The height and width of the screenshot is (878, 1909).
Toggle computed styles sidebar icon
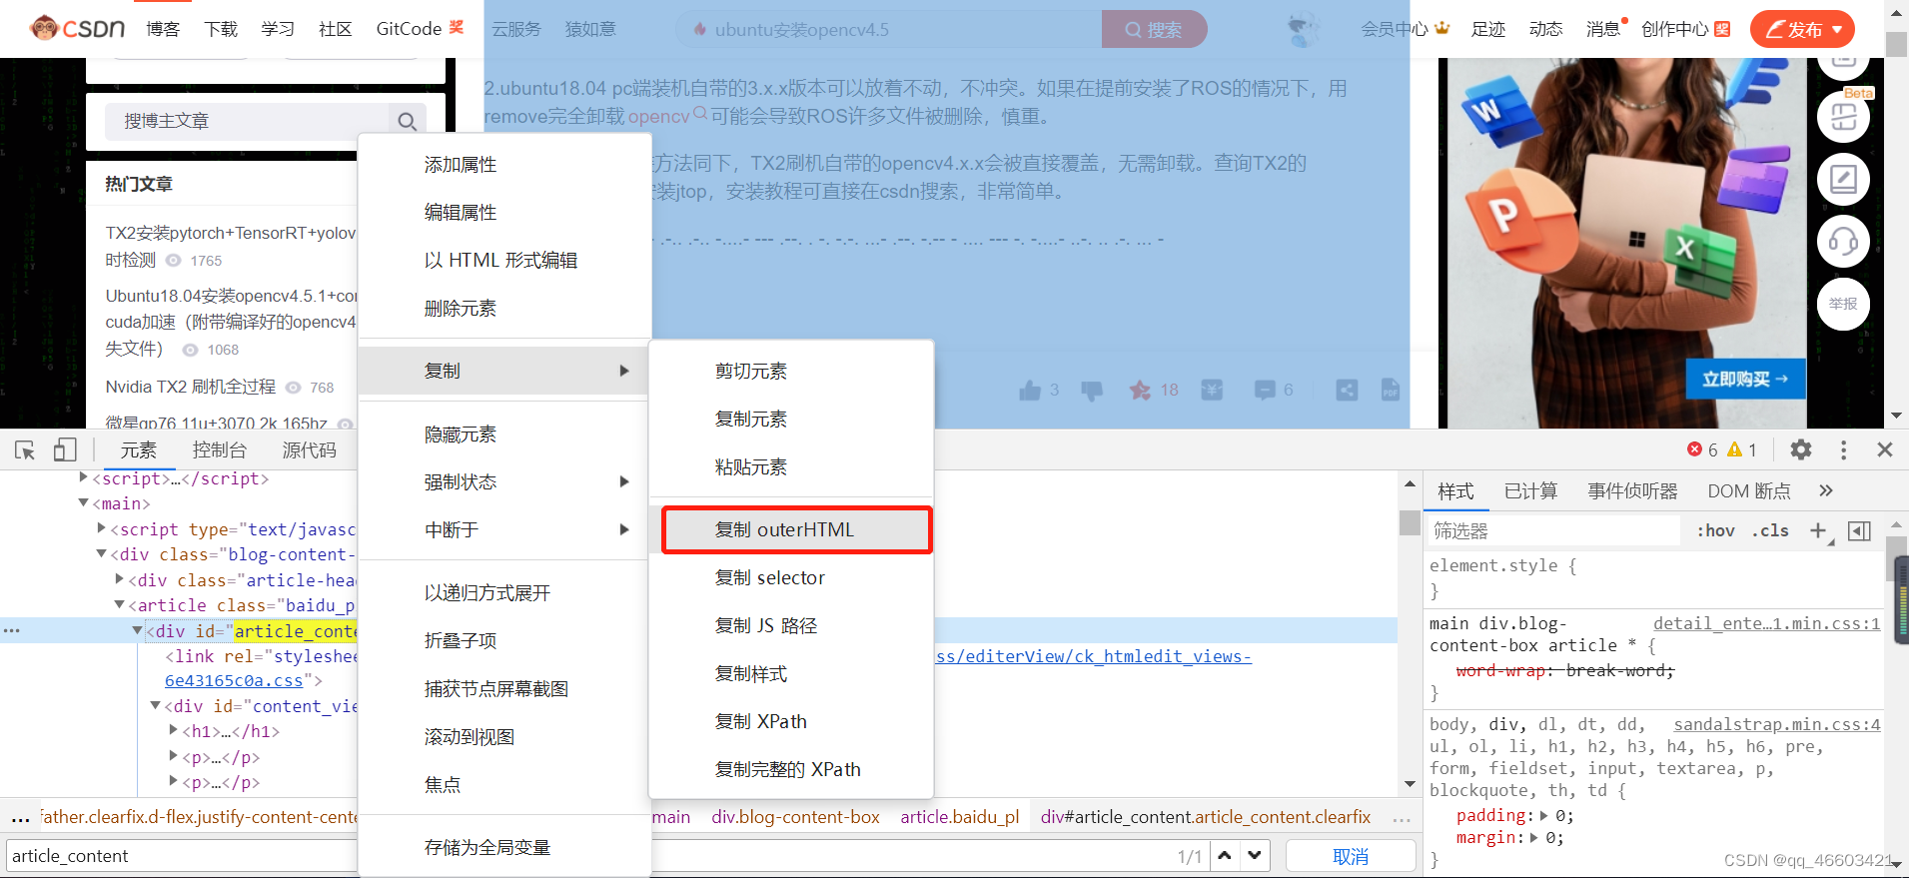1859,530
